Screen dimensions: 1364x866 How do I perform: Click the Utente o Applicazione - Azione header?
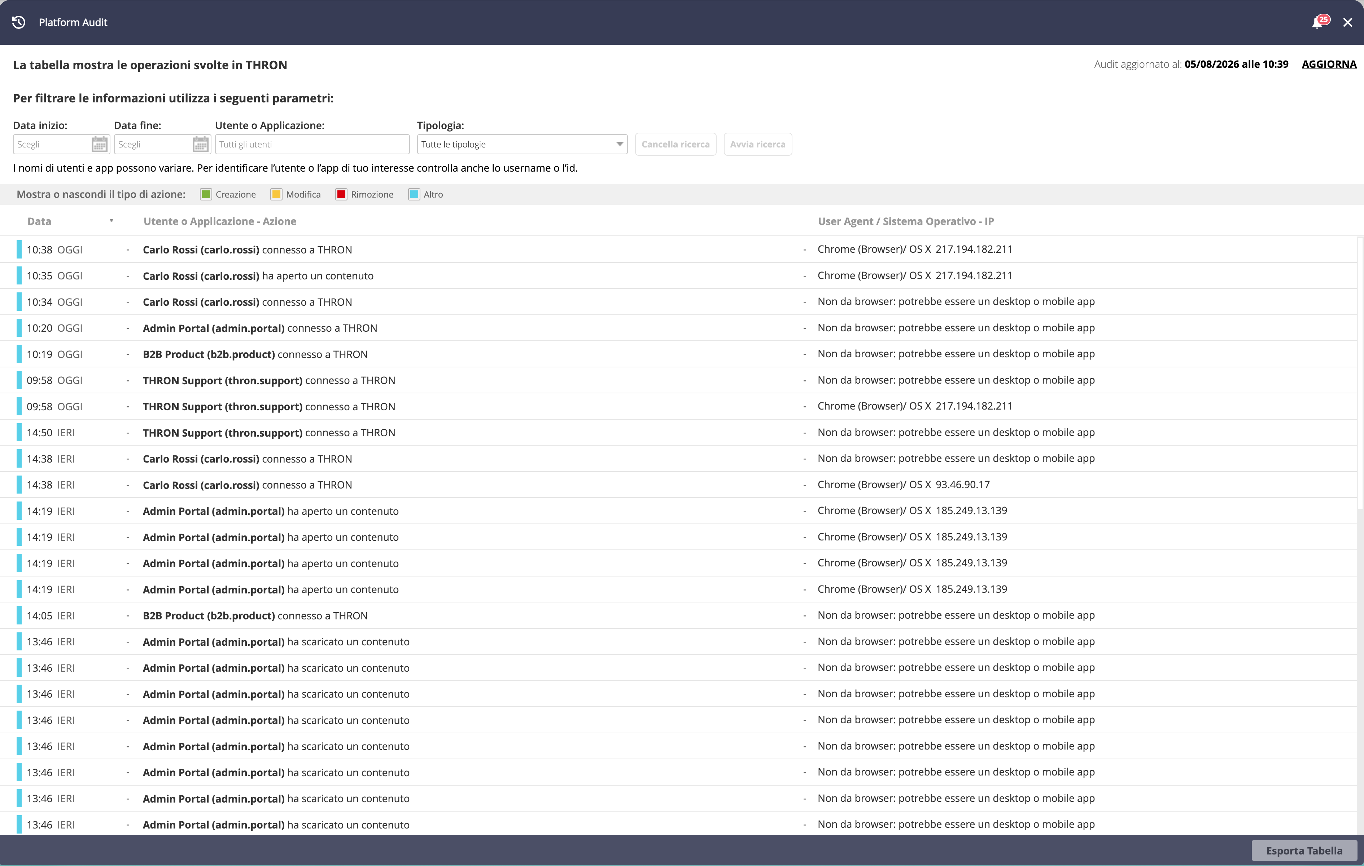pos(220,221)
